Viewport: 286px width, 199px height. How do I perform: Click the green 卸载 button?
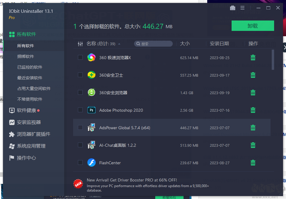click(253, 26)
